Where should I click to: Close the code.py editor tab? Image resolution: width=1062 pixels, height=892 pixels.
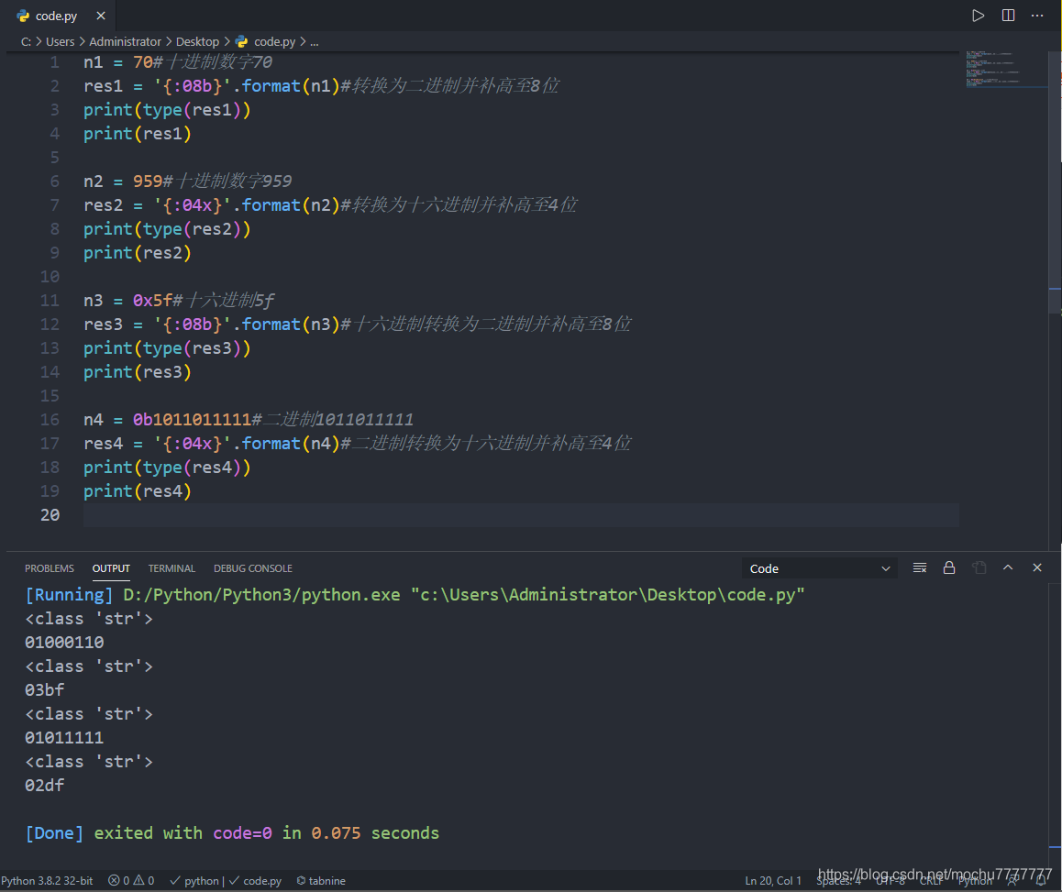pos(100,16)
